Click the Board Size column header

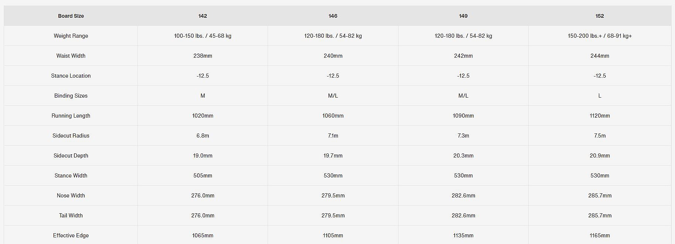pyautogui.click(x=71, y=16)
